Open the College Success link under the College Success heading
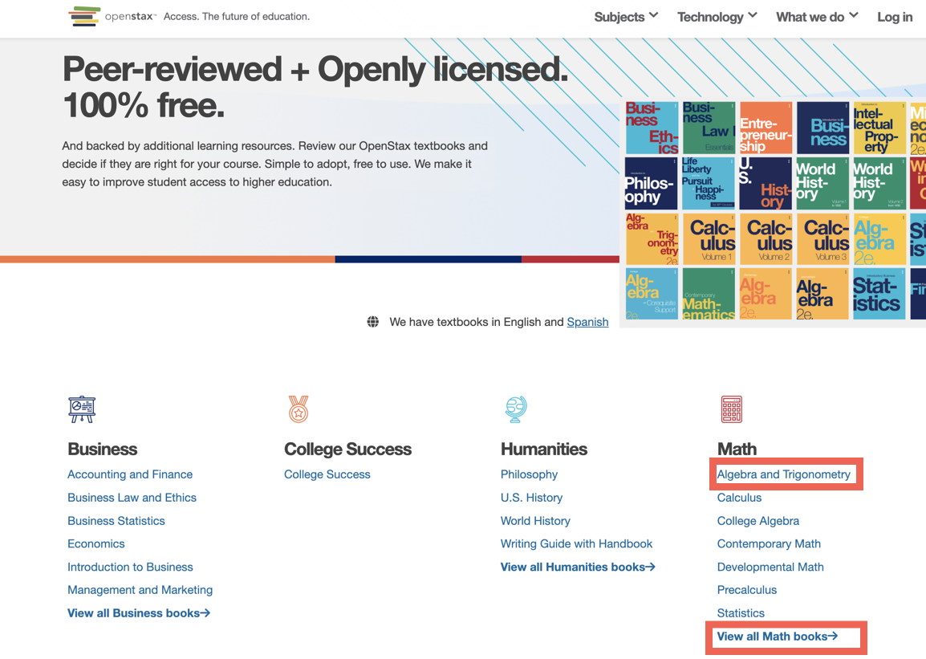Viewport: 926px width, 659px height. (x=327, y=474)
